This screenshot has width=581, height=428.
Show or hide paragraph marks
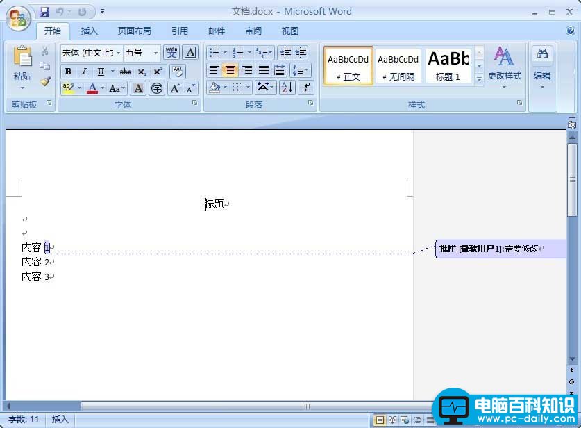click(x=306, y=88)
